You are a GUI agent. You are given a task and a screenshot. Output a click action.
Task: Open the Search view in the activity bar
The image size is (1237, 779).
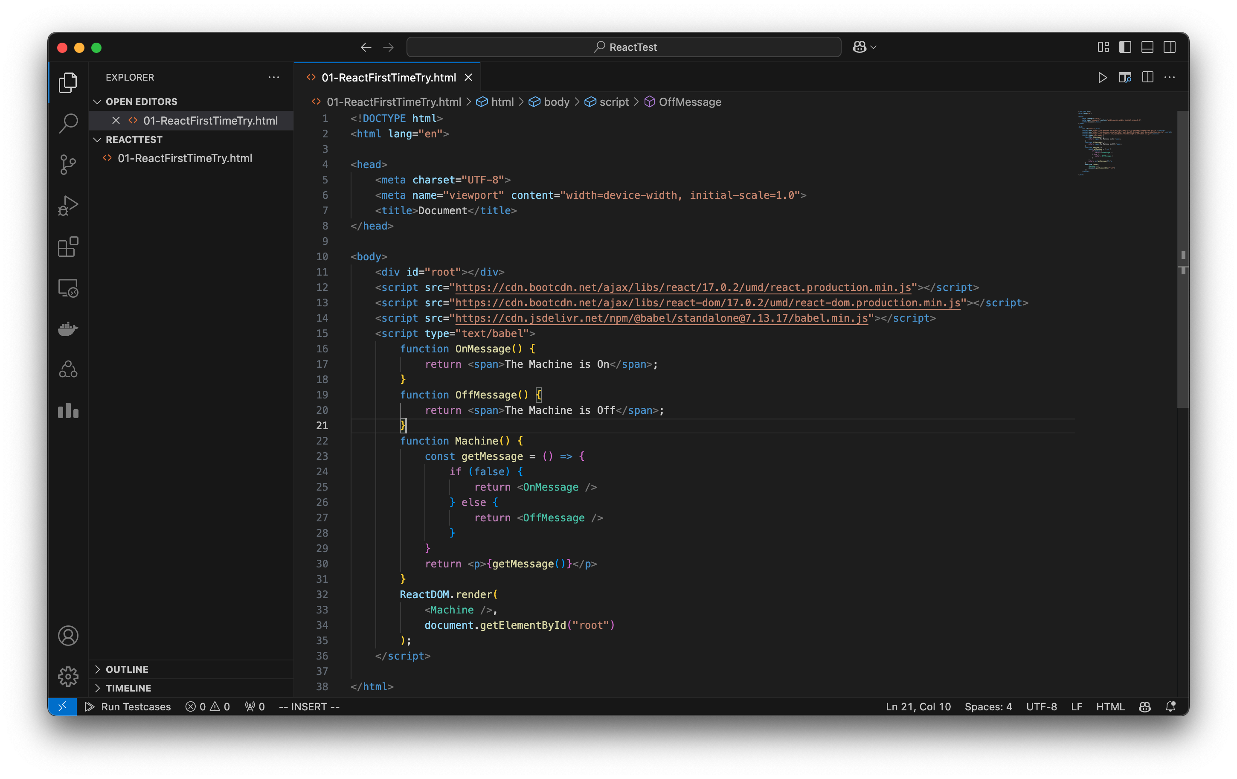(x=68, y=123)
